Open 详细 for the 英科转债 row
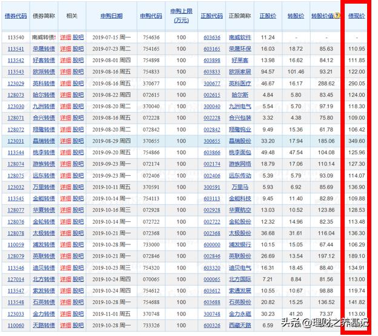The width and height of the screenshot is (378, 336). pos(65,84)
